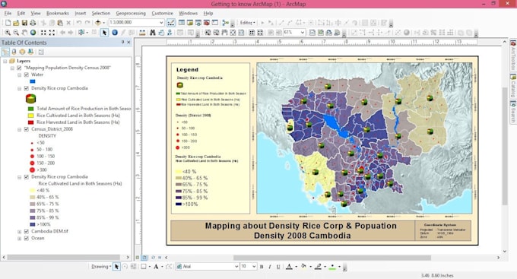Activate the Pan hand tool
This screenshot has width=517, height=279.
(24, 33)
